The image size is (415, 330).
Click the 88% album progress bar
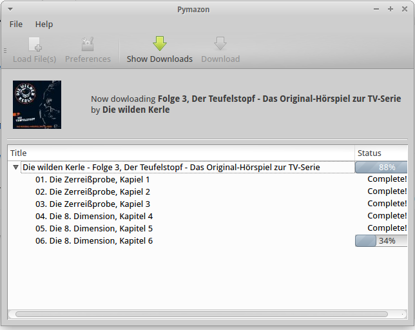pyautogui.click(x=381, y=168)
